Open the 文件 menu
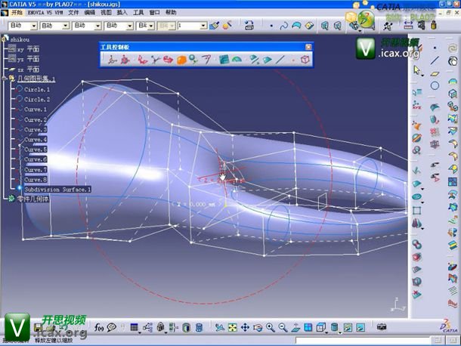Viewport: 461px width, 346px height. click(x=73, y=13)
